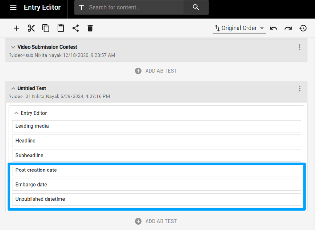Open the version history clock icon
315x230 pixels.
303,28
